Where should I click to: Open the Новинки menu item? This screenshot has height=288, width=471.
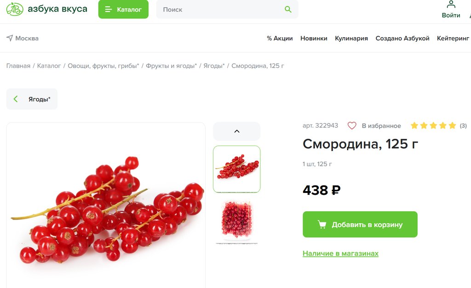314,39
